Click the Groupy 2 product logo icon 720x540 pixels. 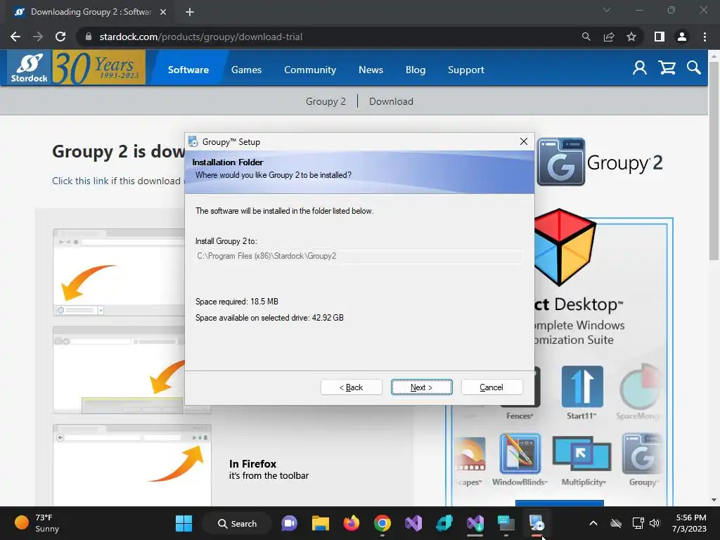[560, 162]
